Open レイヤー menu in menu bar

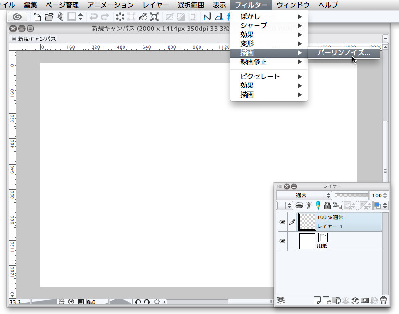(x=156, y=5)
